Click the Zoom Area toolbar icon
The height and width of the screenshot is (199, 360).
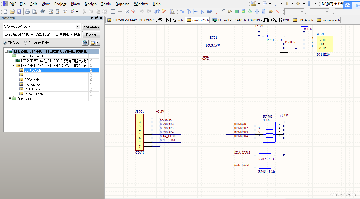point(58,11)
